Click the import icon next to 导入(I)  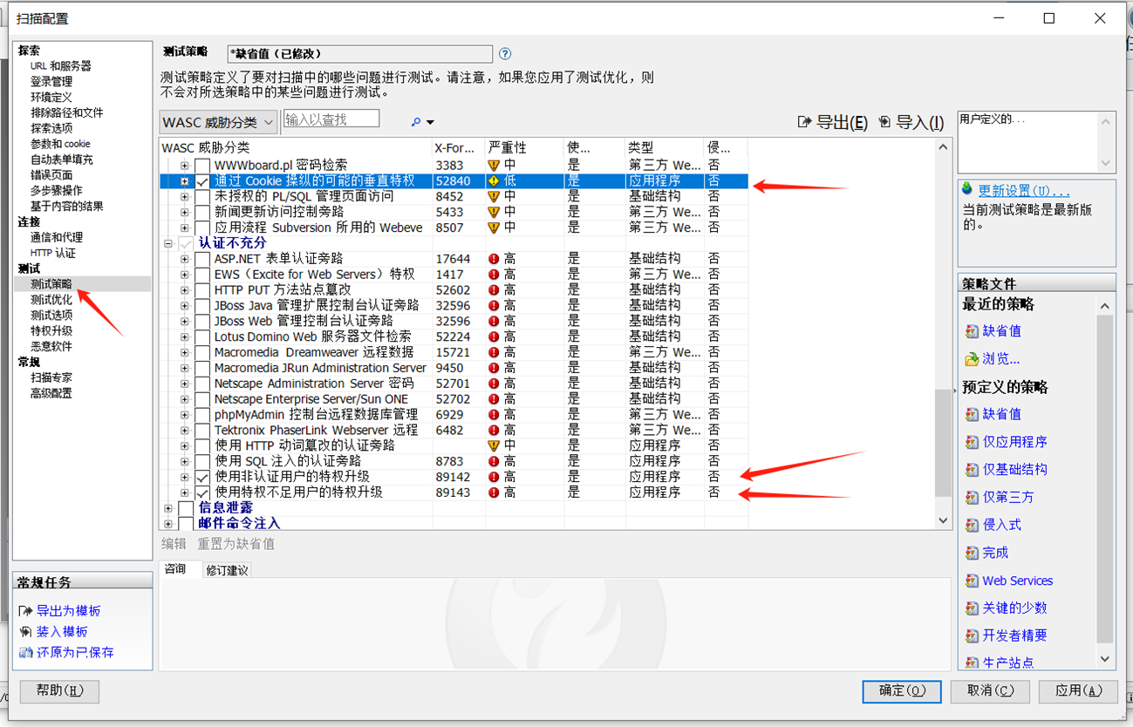pyautogui.click(x=885, y=123)
